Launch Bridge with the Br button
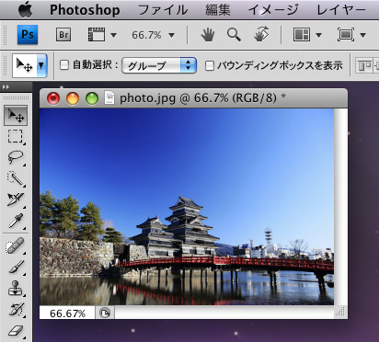The height and width of the screenshot is (342, 379). (x=63, y=35)
